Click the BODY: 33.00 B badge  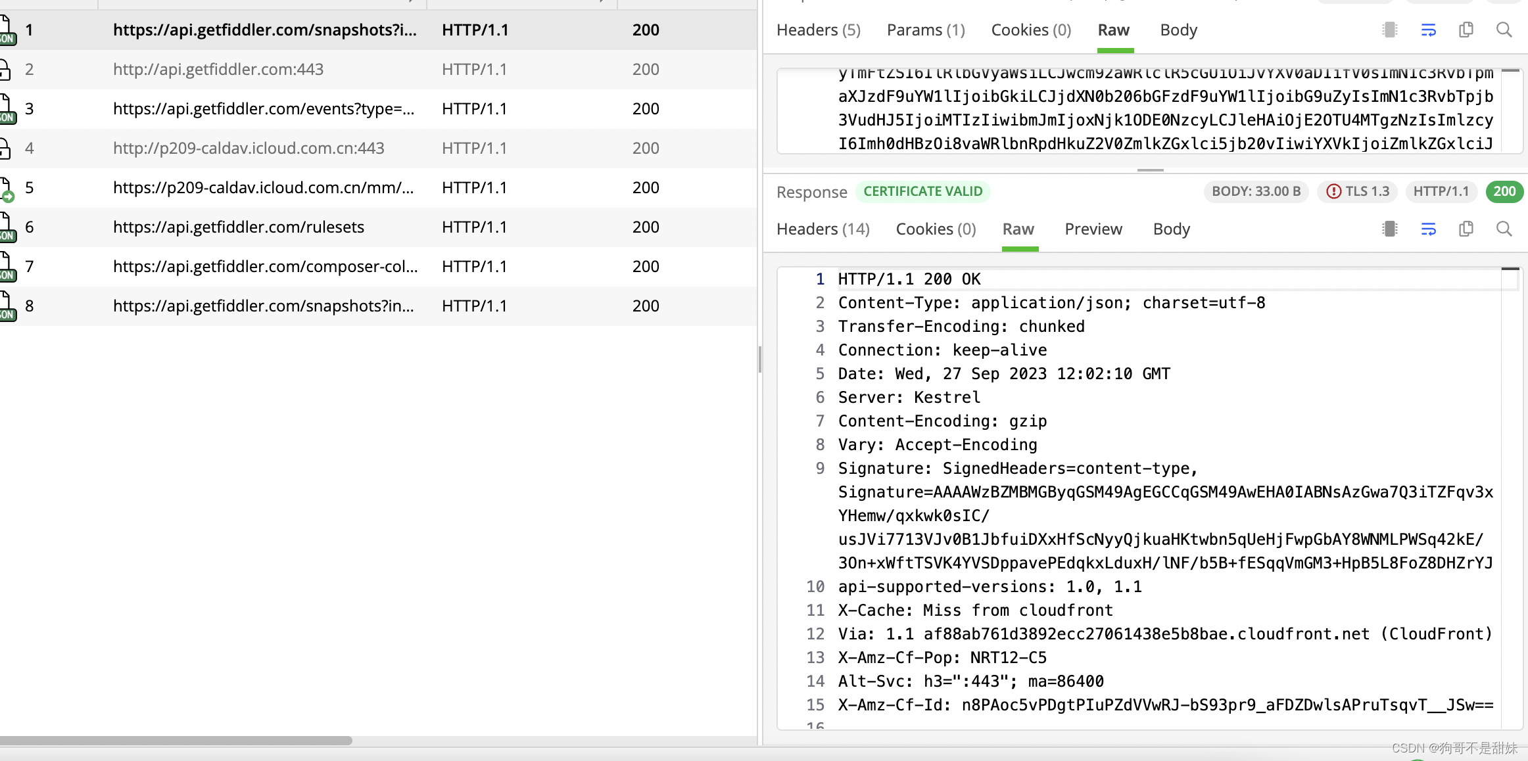click(x=1256, y=191)
